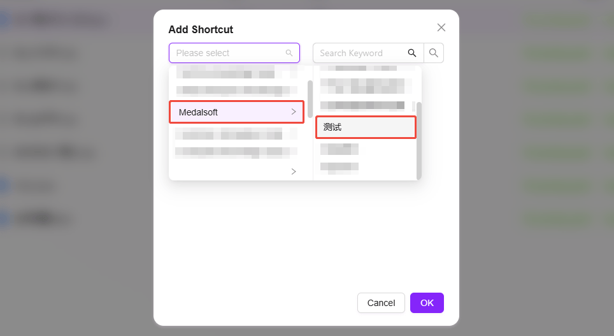The height and width of the screenshot is (336, 614).
Task: Click the small magnifier inside 'Please select'
Action: pyautogui.click(x=289, y=53)
